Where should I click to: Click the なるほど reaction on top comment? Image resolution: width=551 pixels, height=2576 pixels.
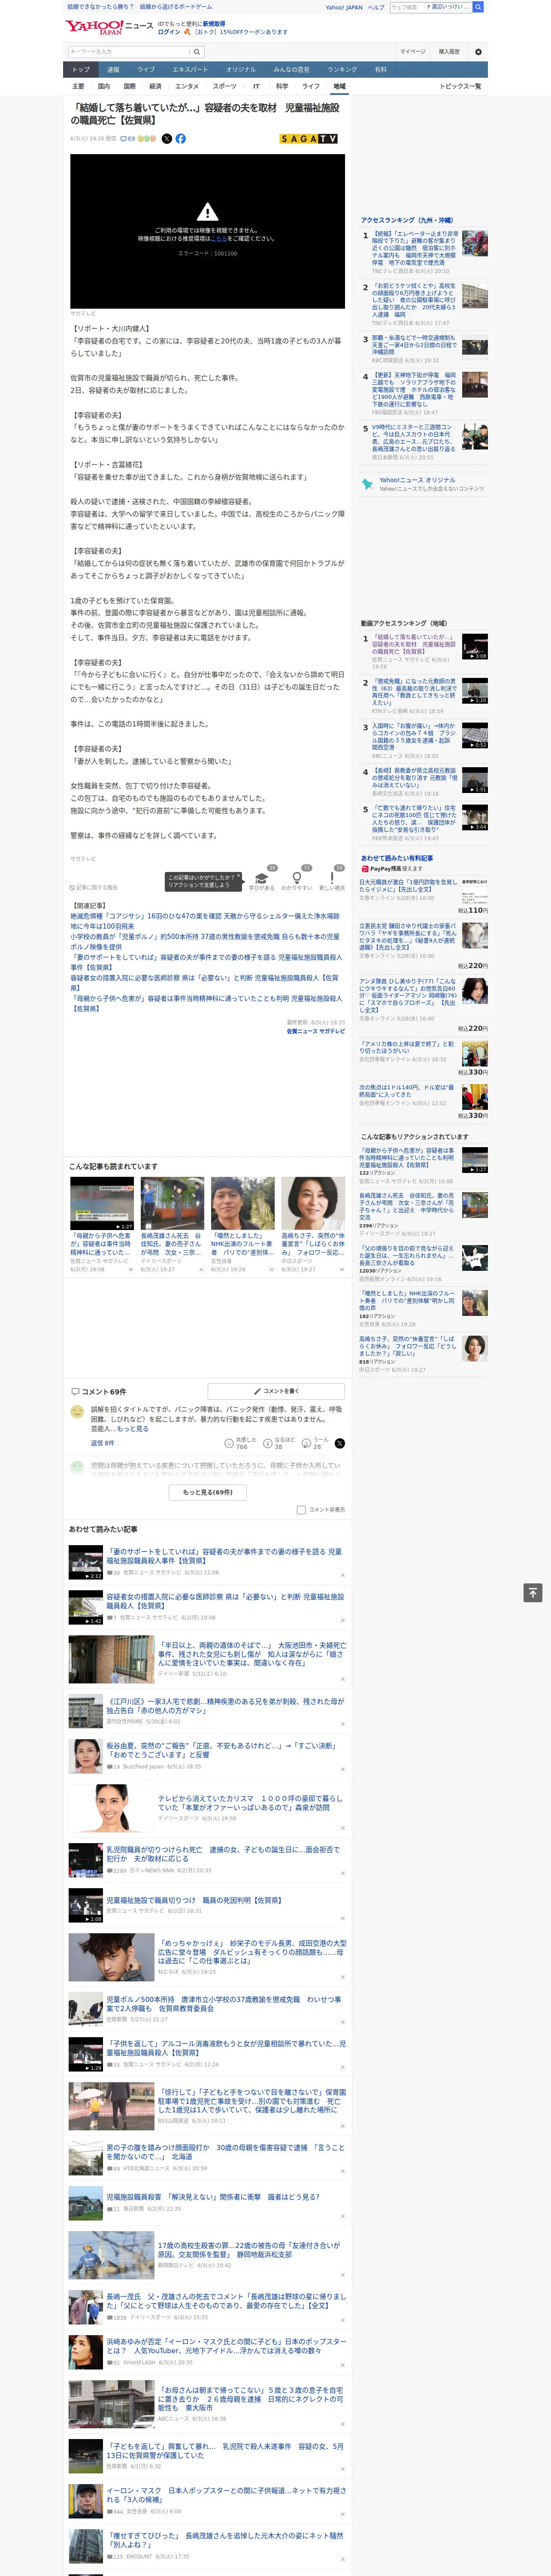point(278,1443)
